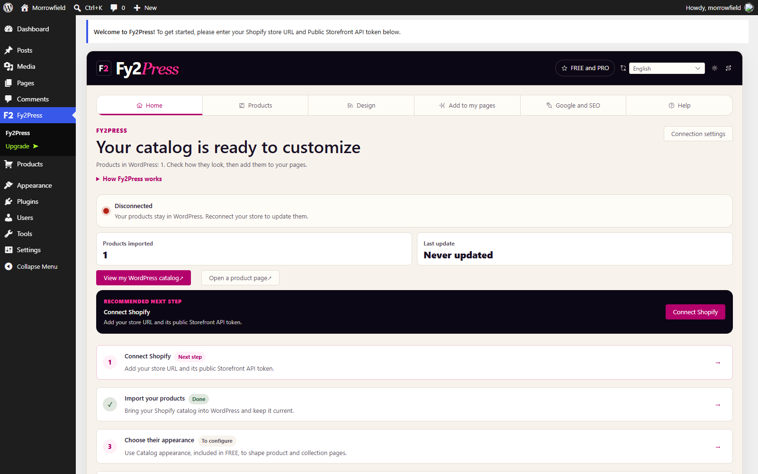Open the Morrowfield site home link
The width and height of the screenshot is (758, 474).
[x=44, y=8]
